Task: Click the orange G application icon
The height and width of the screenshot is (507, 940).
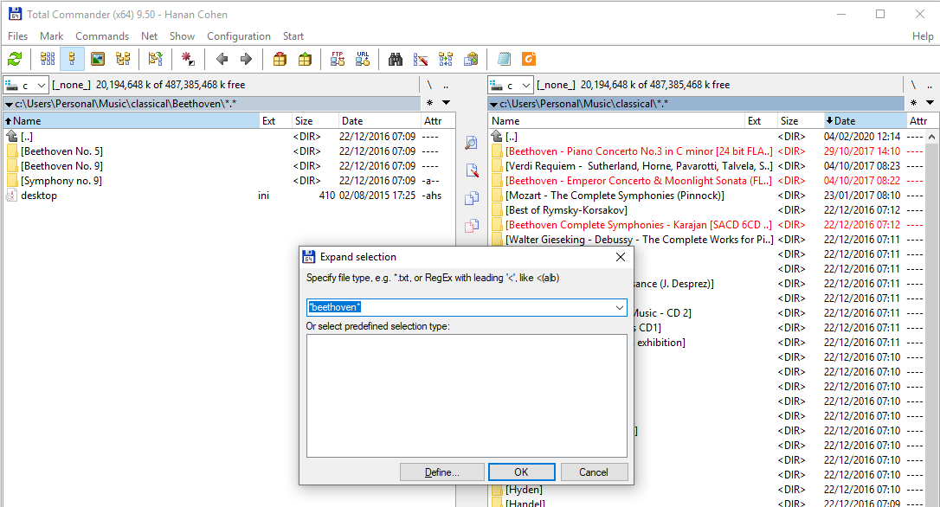Action: pos(529,59)
